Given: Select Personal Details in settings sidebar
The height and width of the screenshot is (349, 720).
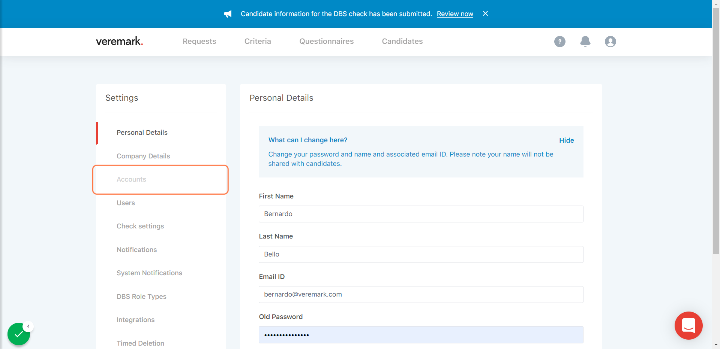Looking at the screenshot, I should 142,133.
